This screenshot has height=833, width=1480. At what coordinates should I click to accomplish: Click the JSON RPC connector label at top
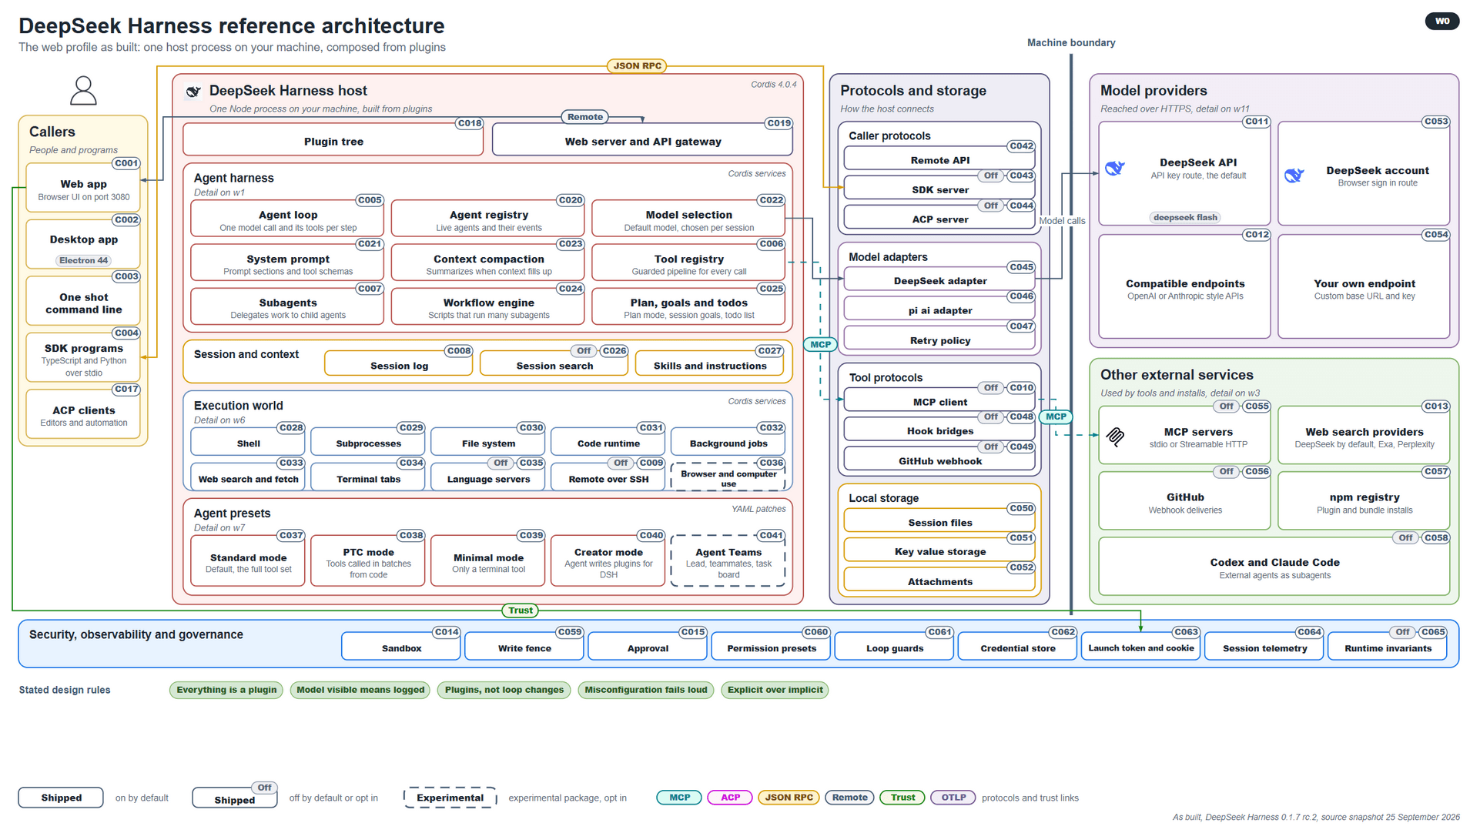tap(637, 66)
